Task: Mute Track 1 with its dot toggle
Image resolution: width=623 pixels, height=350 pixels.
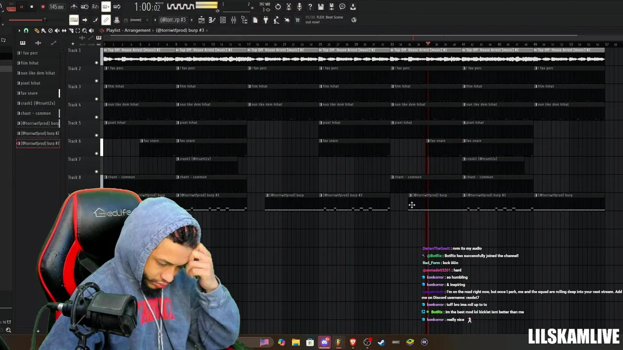Action: [96, 62]
